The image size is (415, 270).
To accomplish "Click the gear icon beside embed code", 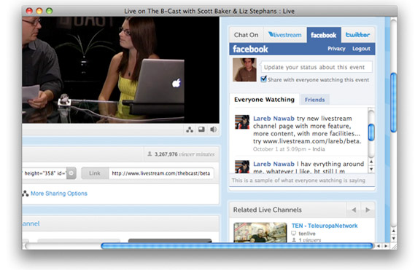I will 71,173.
